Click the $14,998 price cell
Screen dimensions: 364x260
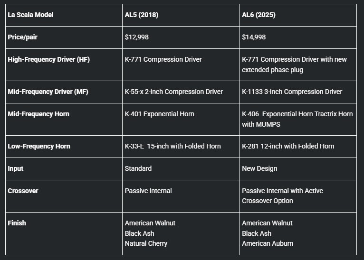[x=298, y=37]
